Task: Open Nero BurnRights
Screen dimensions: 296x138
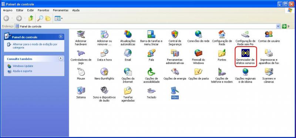Action: [x=104, y=74]
